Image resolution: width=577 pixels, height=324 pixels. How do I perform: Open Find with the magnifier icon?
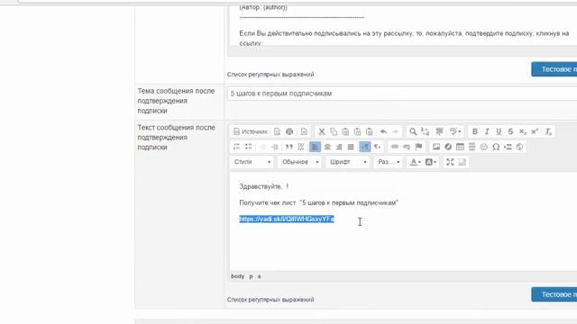click(413, 131)
